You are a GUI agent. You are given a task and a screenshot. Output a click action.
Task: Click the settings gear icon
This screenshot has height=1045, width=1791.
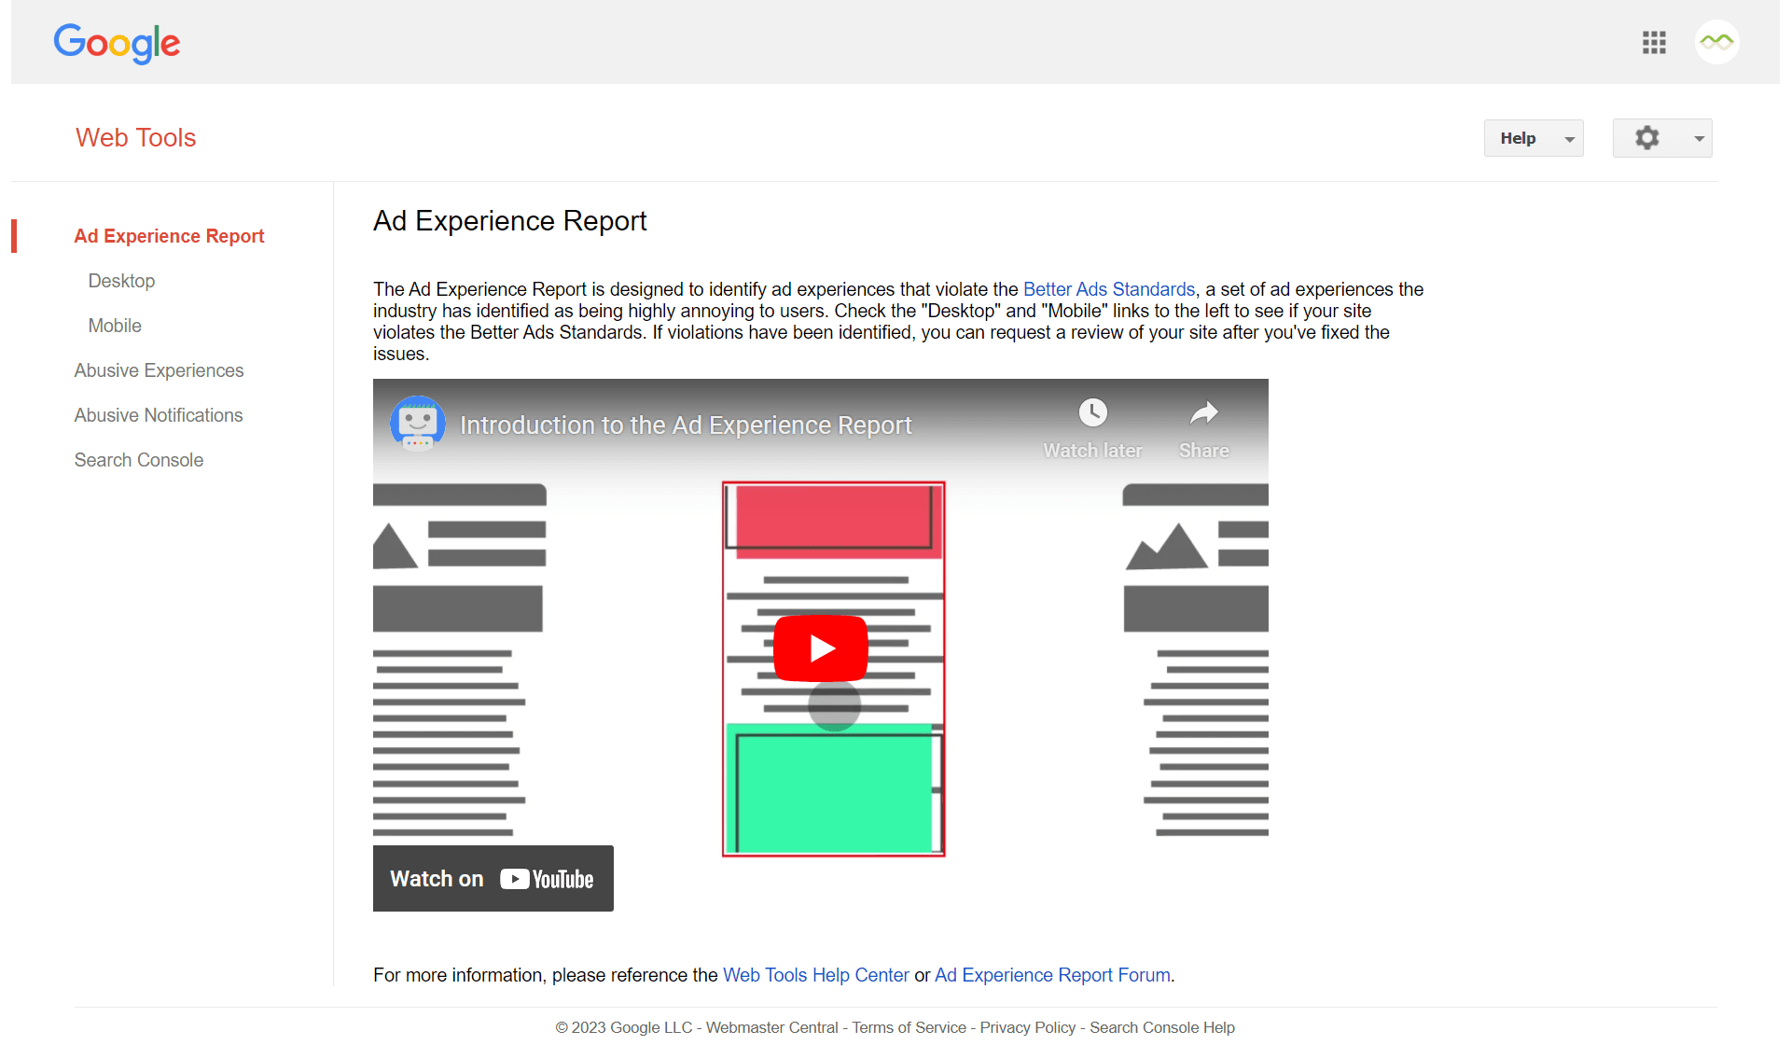[x=1647, y=138]
